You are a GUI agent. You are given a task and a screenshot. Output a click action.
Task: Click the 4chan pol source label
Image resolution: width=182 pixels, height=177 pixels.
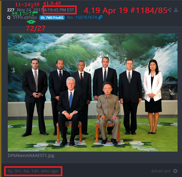(x=161, y=171)
